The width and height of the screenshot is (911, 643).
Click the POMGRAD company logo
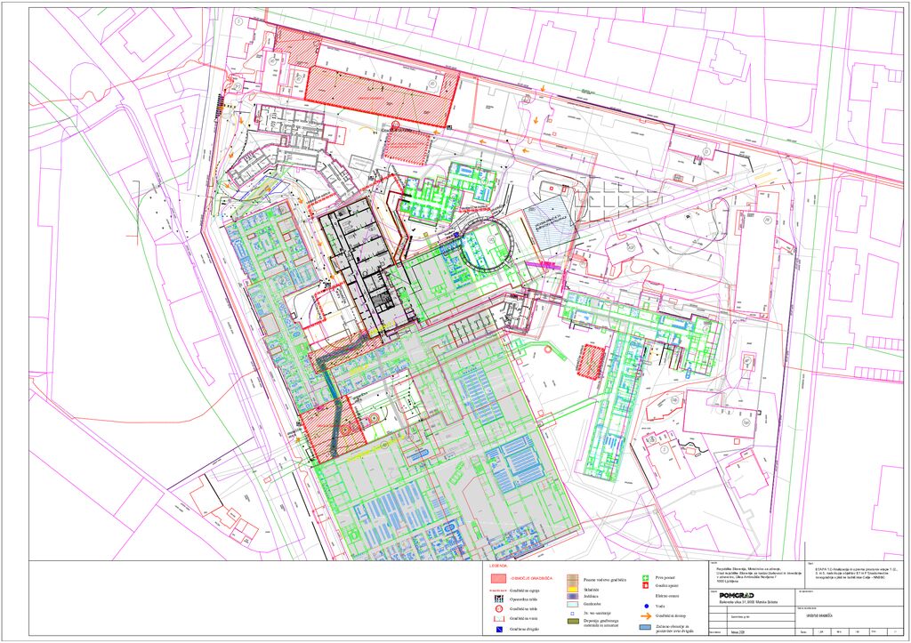(736, 595)
